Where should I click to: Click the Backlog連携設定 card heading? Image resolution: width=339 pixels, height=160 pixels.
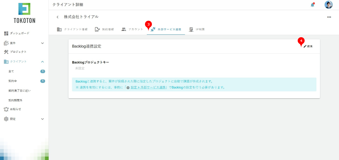[87, 46]
